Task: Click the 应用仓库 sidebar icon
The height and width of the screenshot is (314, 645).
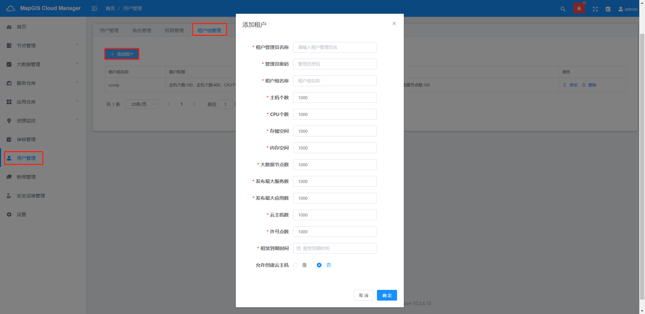Action: point(9,102)
